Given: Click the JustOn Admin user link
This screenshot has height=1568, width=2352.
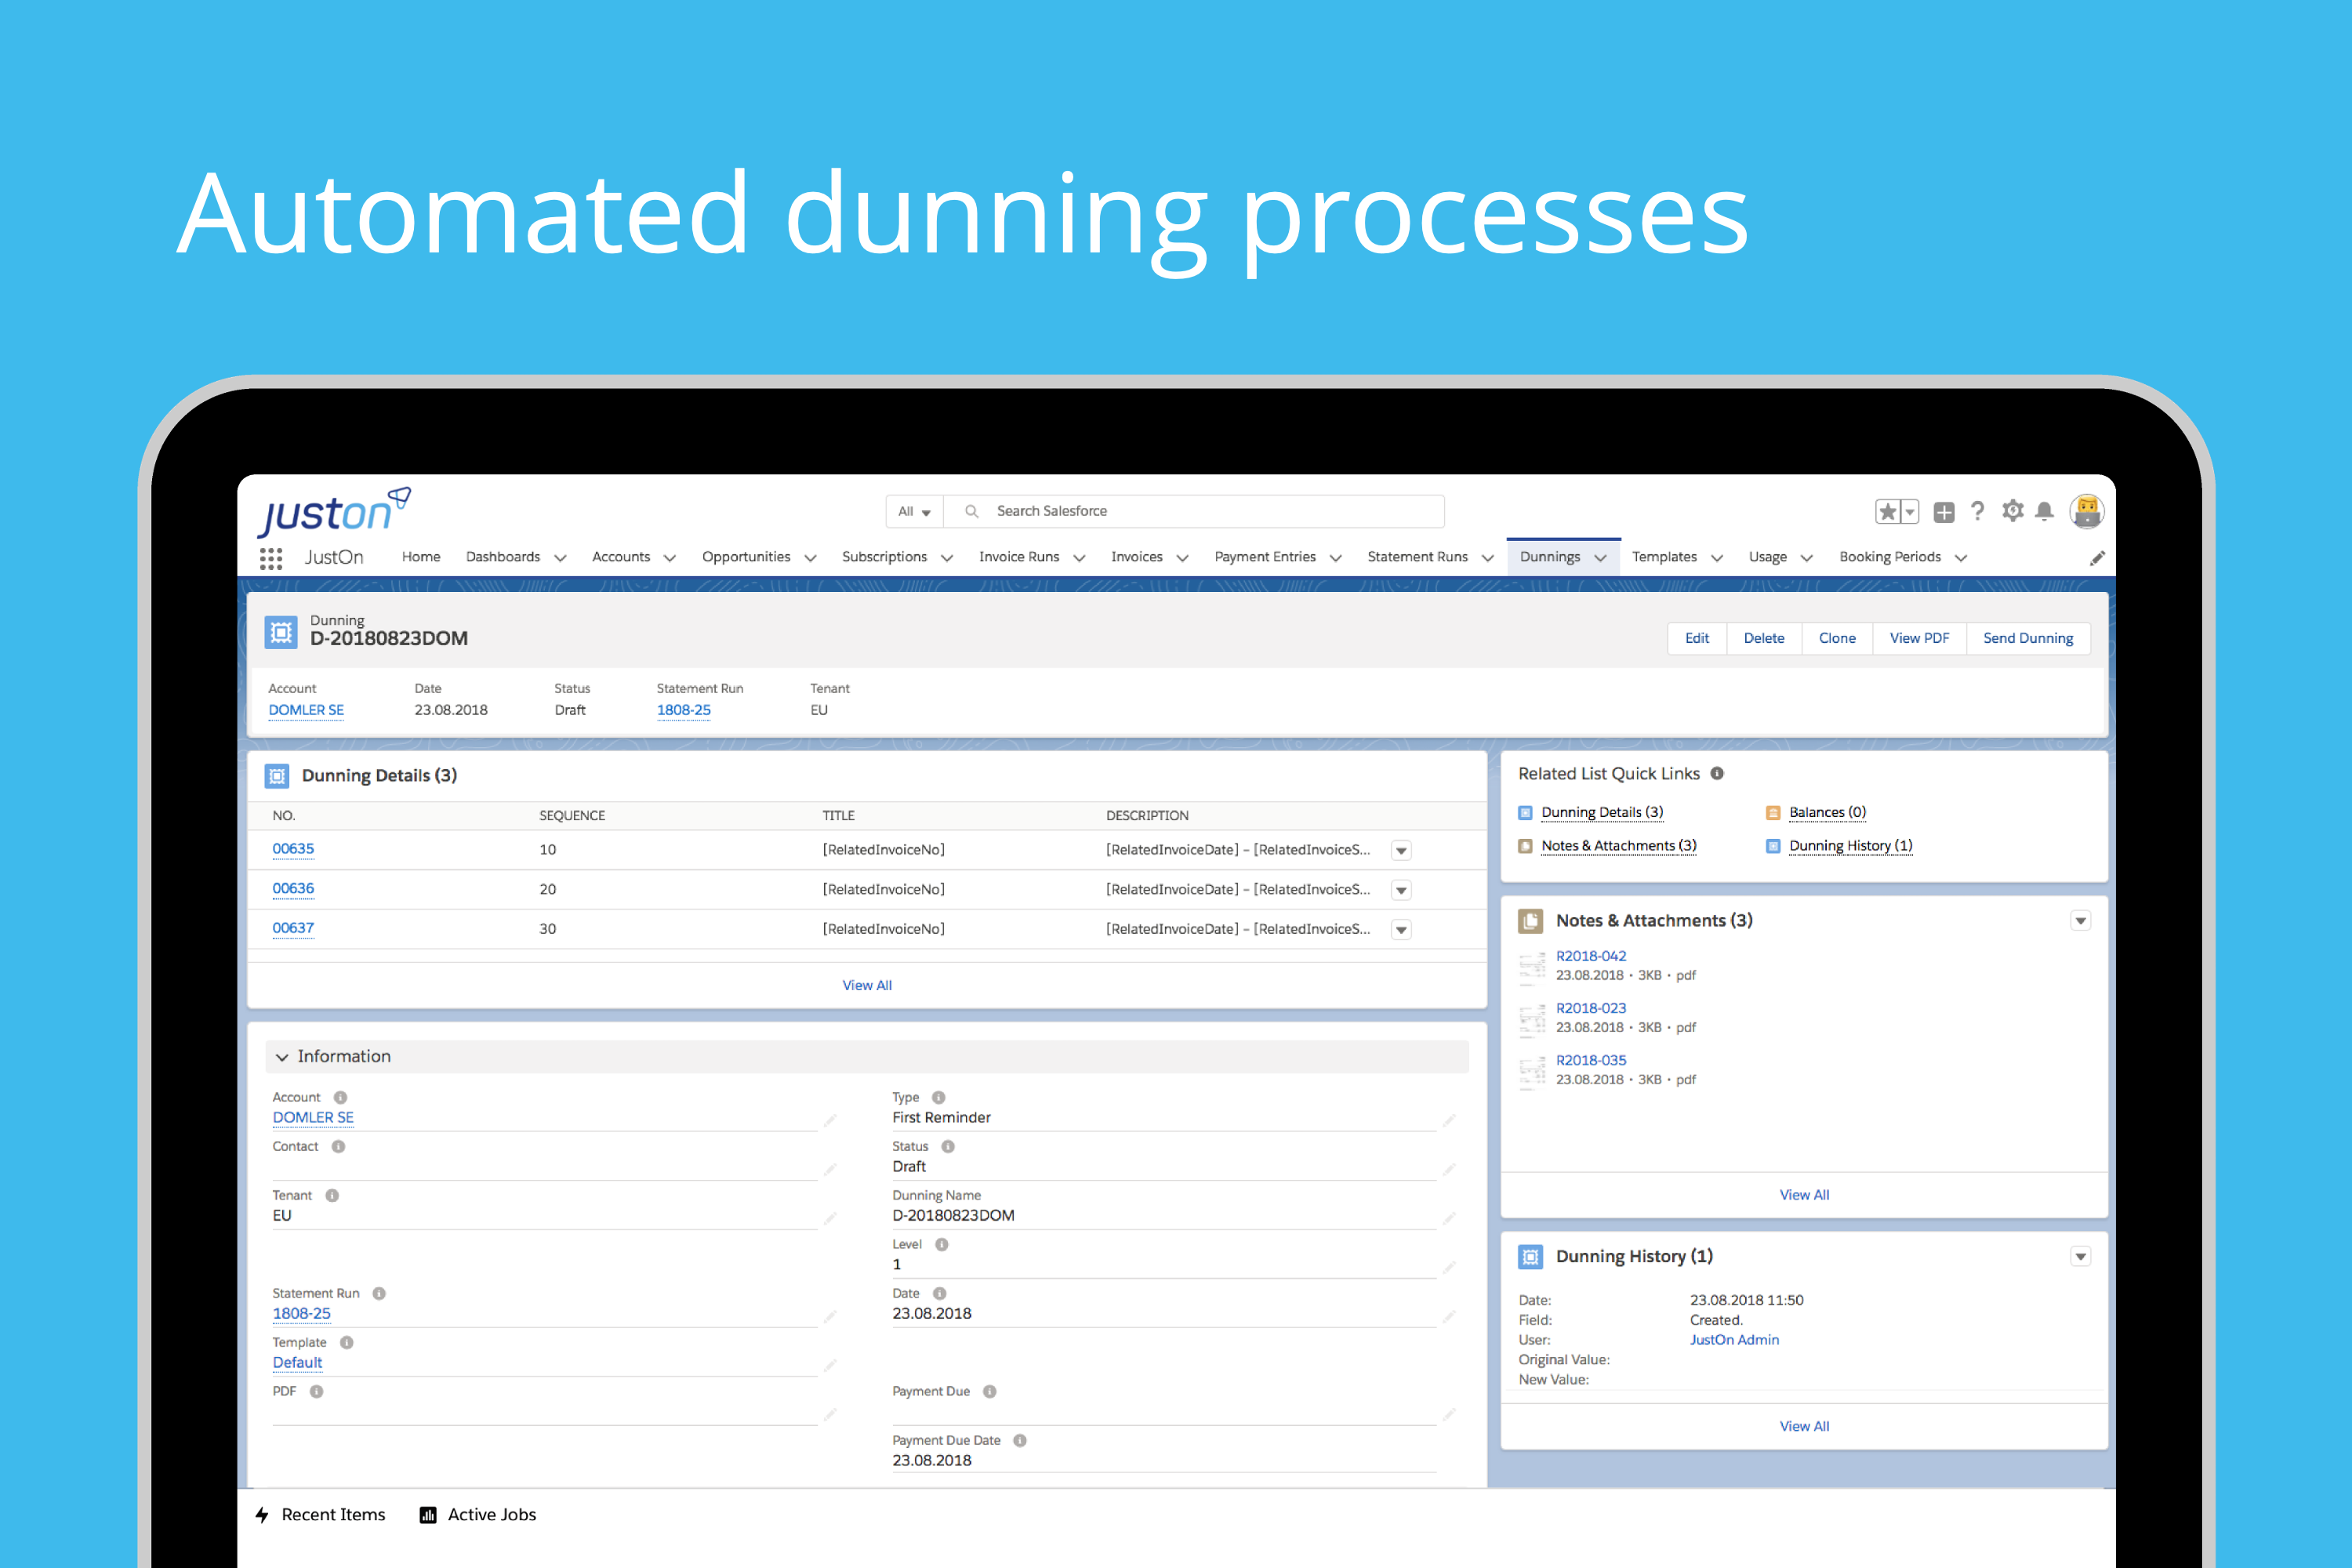Looking at the screenshot, I should point(1734,1340).
